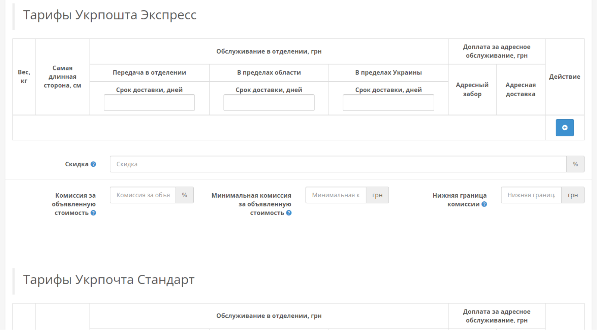
Task: Click the blue add-row plus button
Action: click(565, 128)
